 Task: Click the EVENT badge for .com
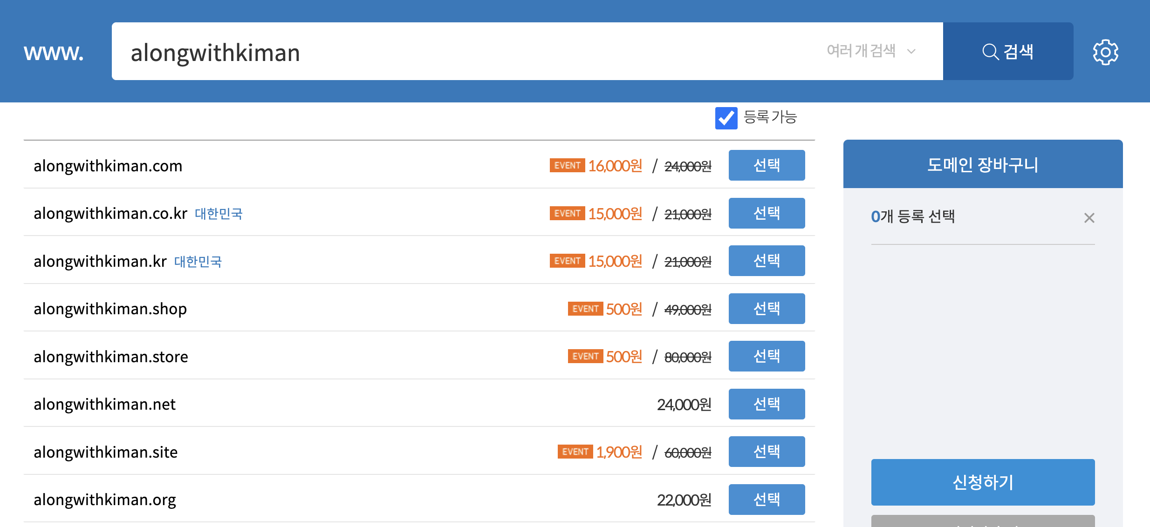pos(567,165)
